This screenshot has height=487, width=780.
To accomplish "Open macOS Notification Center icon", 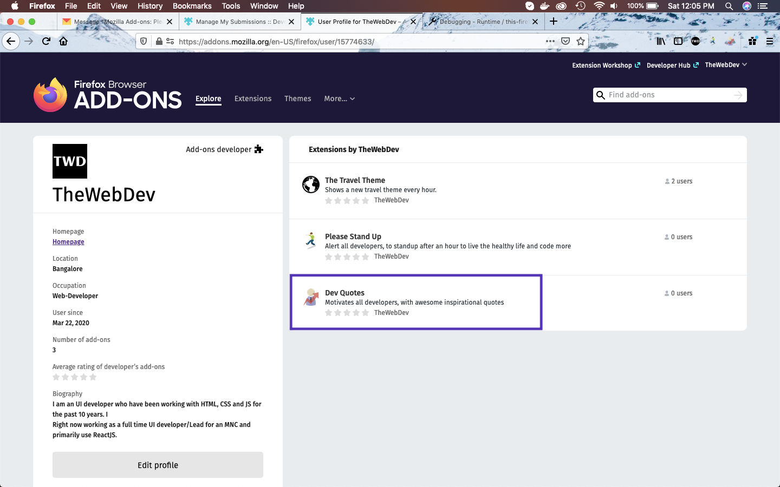I will [x=764, y=6].
